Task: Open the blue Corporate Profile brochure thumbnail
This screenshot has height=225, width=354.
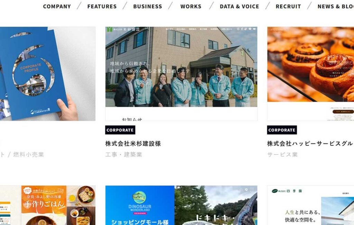Action: (48, 74)
